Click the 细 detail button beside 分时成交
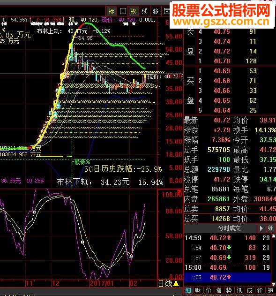The image size is (276, 296). point(270,228)
